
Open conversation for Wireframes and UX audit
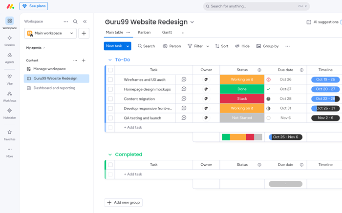(x=184, y=79)
